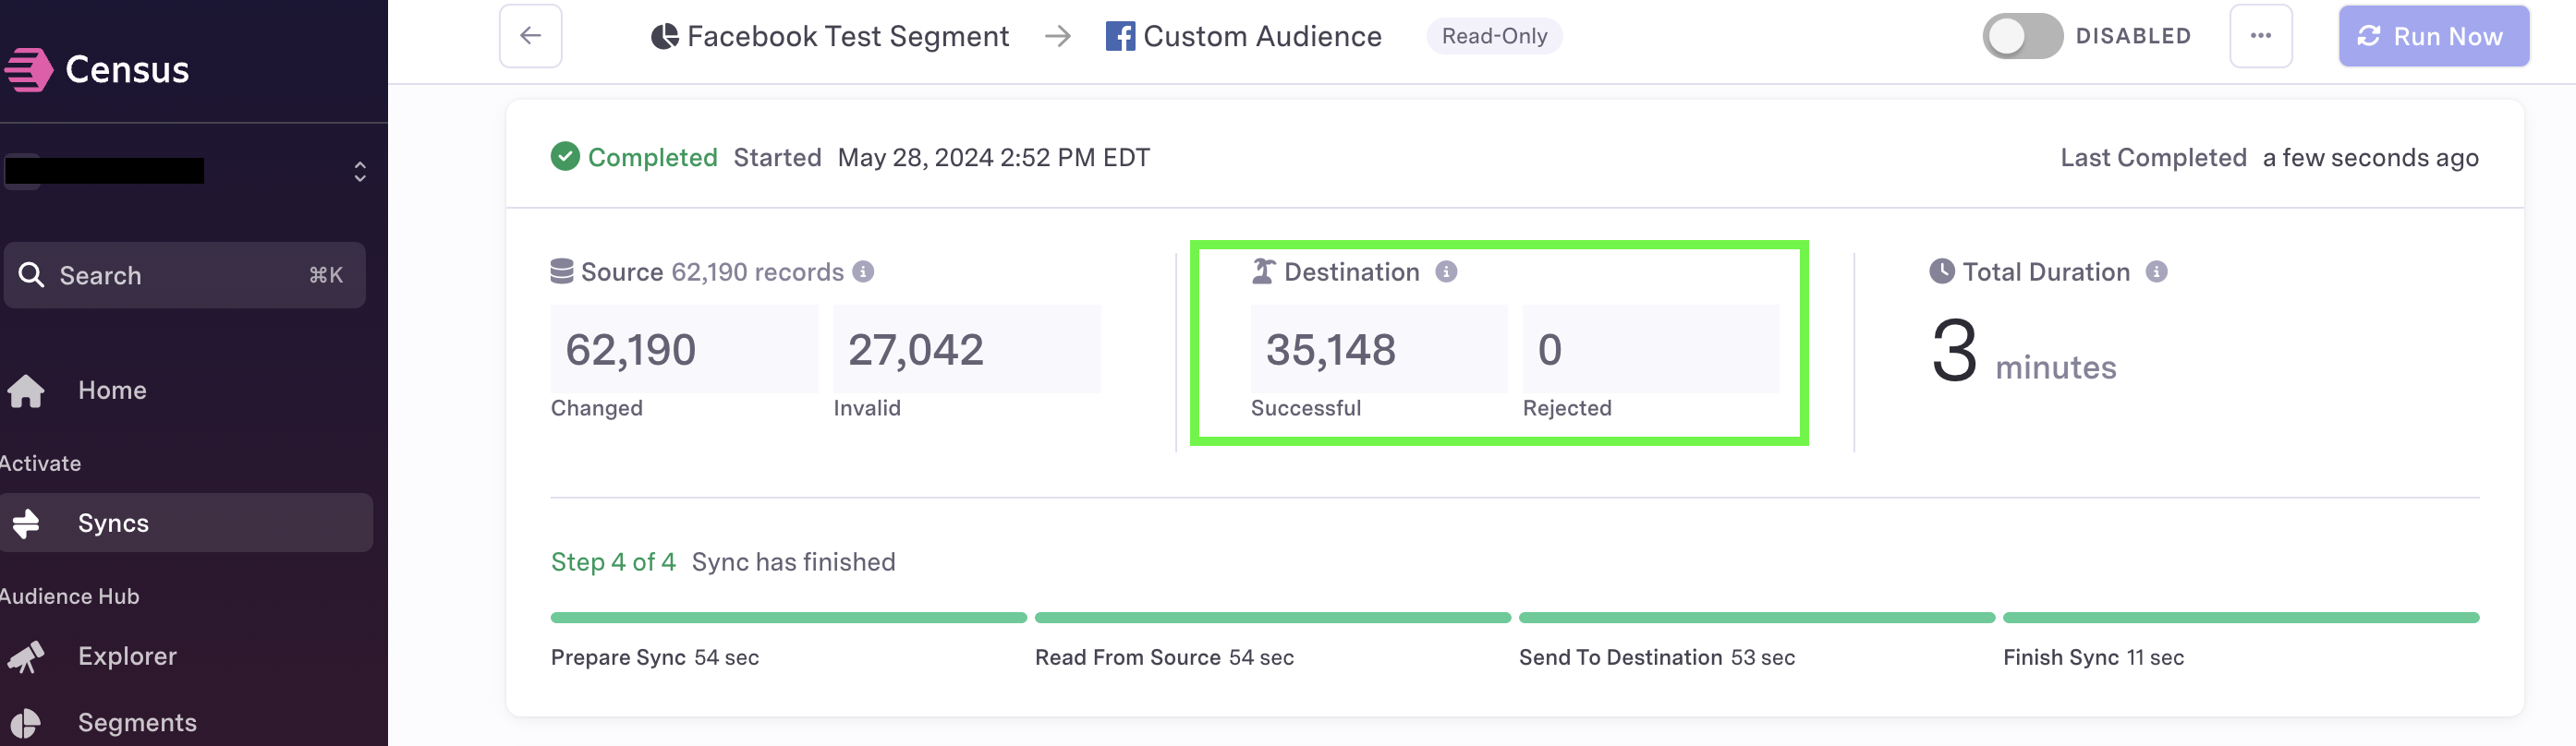Click the green Completed checkmark icon
The width and height of the screenshot is (2576, 746).
565,157
